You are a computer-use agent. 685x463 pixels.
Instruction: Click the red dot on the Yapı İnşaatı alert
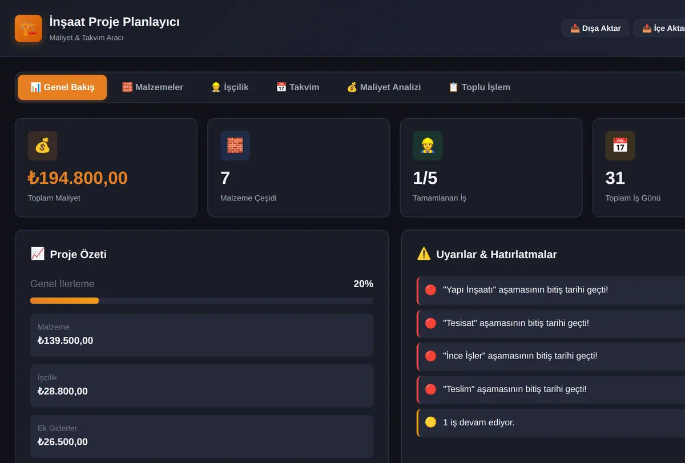pyautogui.click(x=430, y=290)
